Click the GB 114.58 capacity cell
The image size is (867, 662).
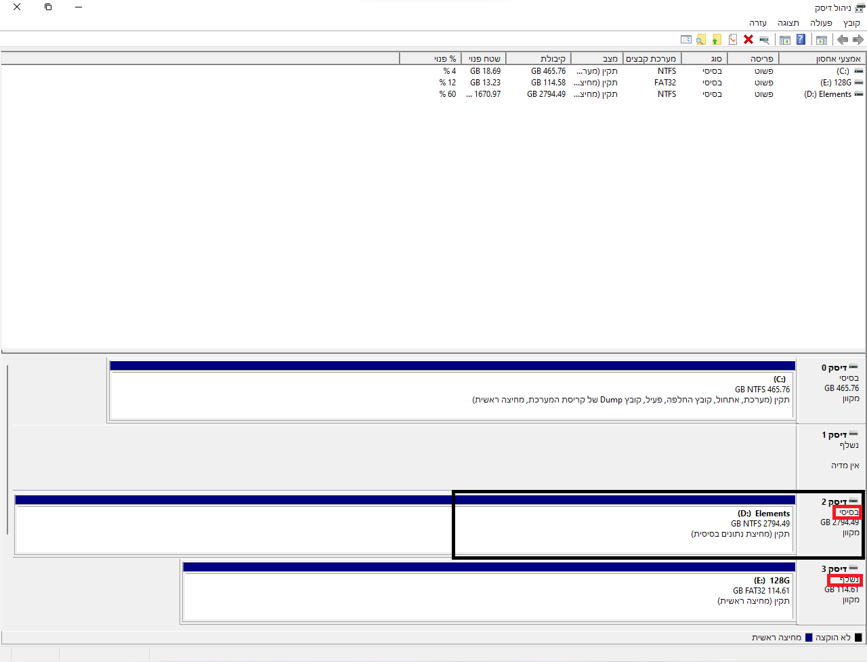[x=548, y=83]
